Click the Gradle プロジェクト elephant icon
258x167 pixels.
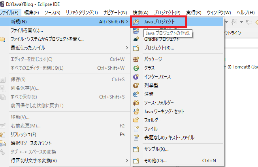[x=136, y=39]
